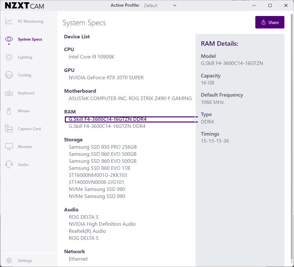Select Samsung SSD 850 PRO 256GB
The image size is (294, 267).
point(103,147)
